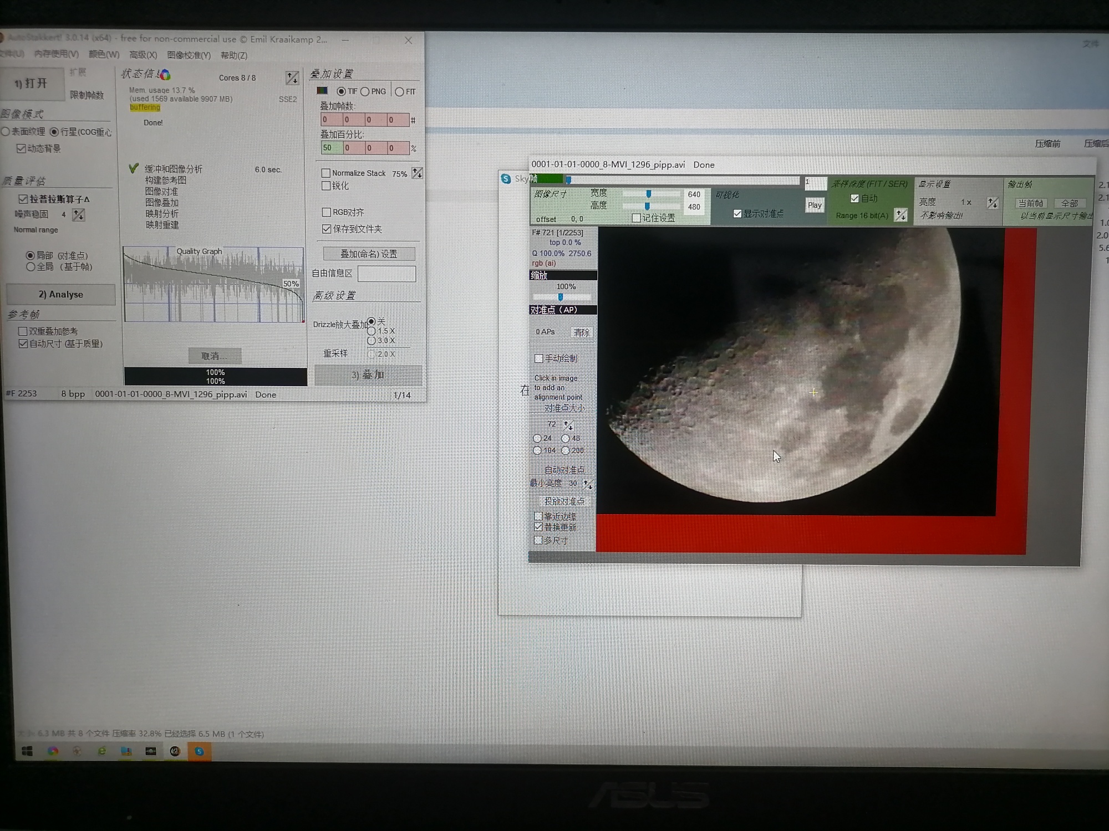The height and width of the screenshot is (831, 1109).
Task: Click place AP grid button (投放对准点)
Action: [564, 501]
